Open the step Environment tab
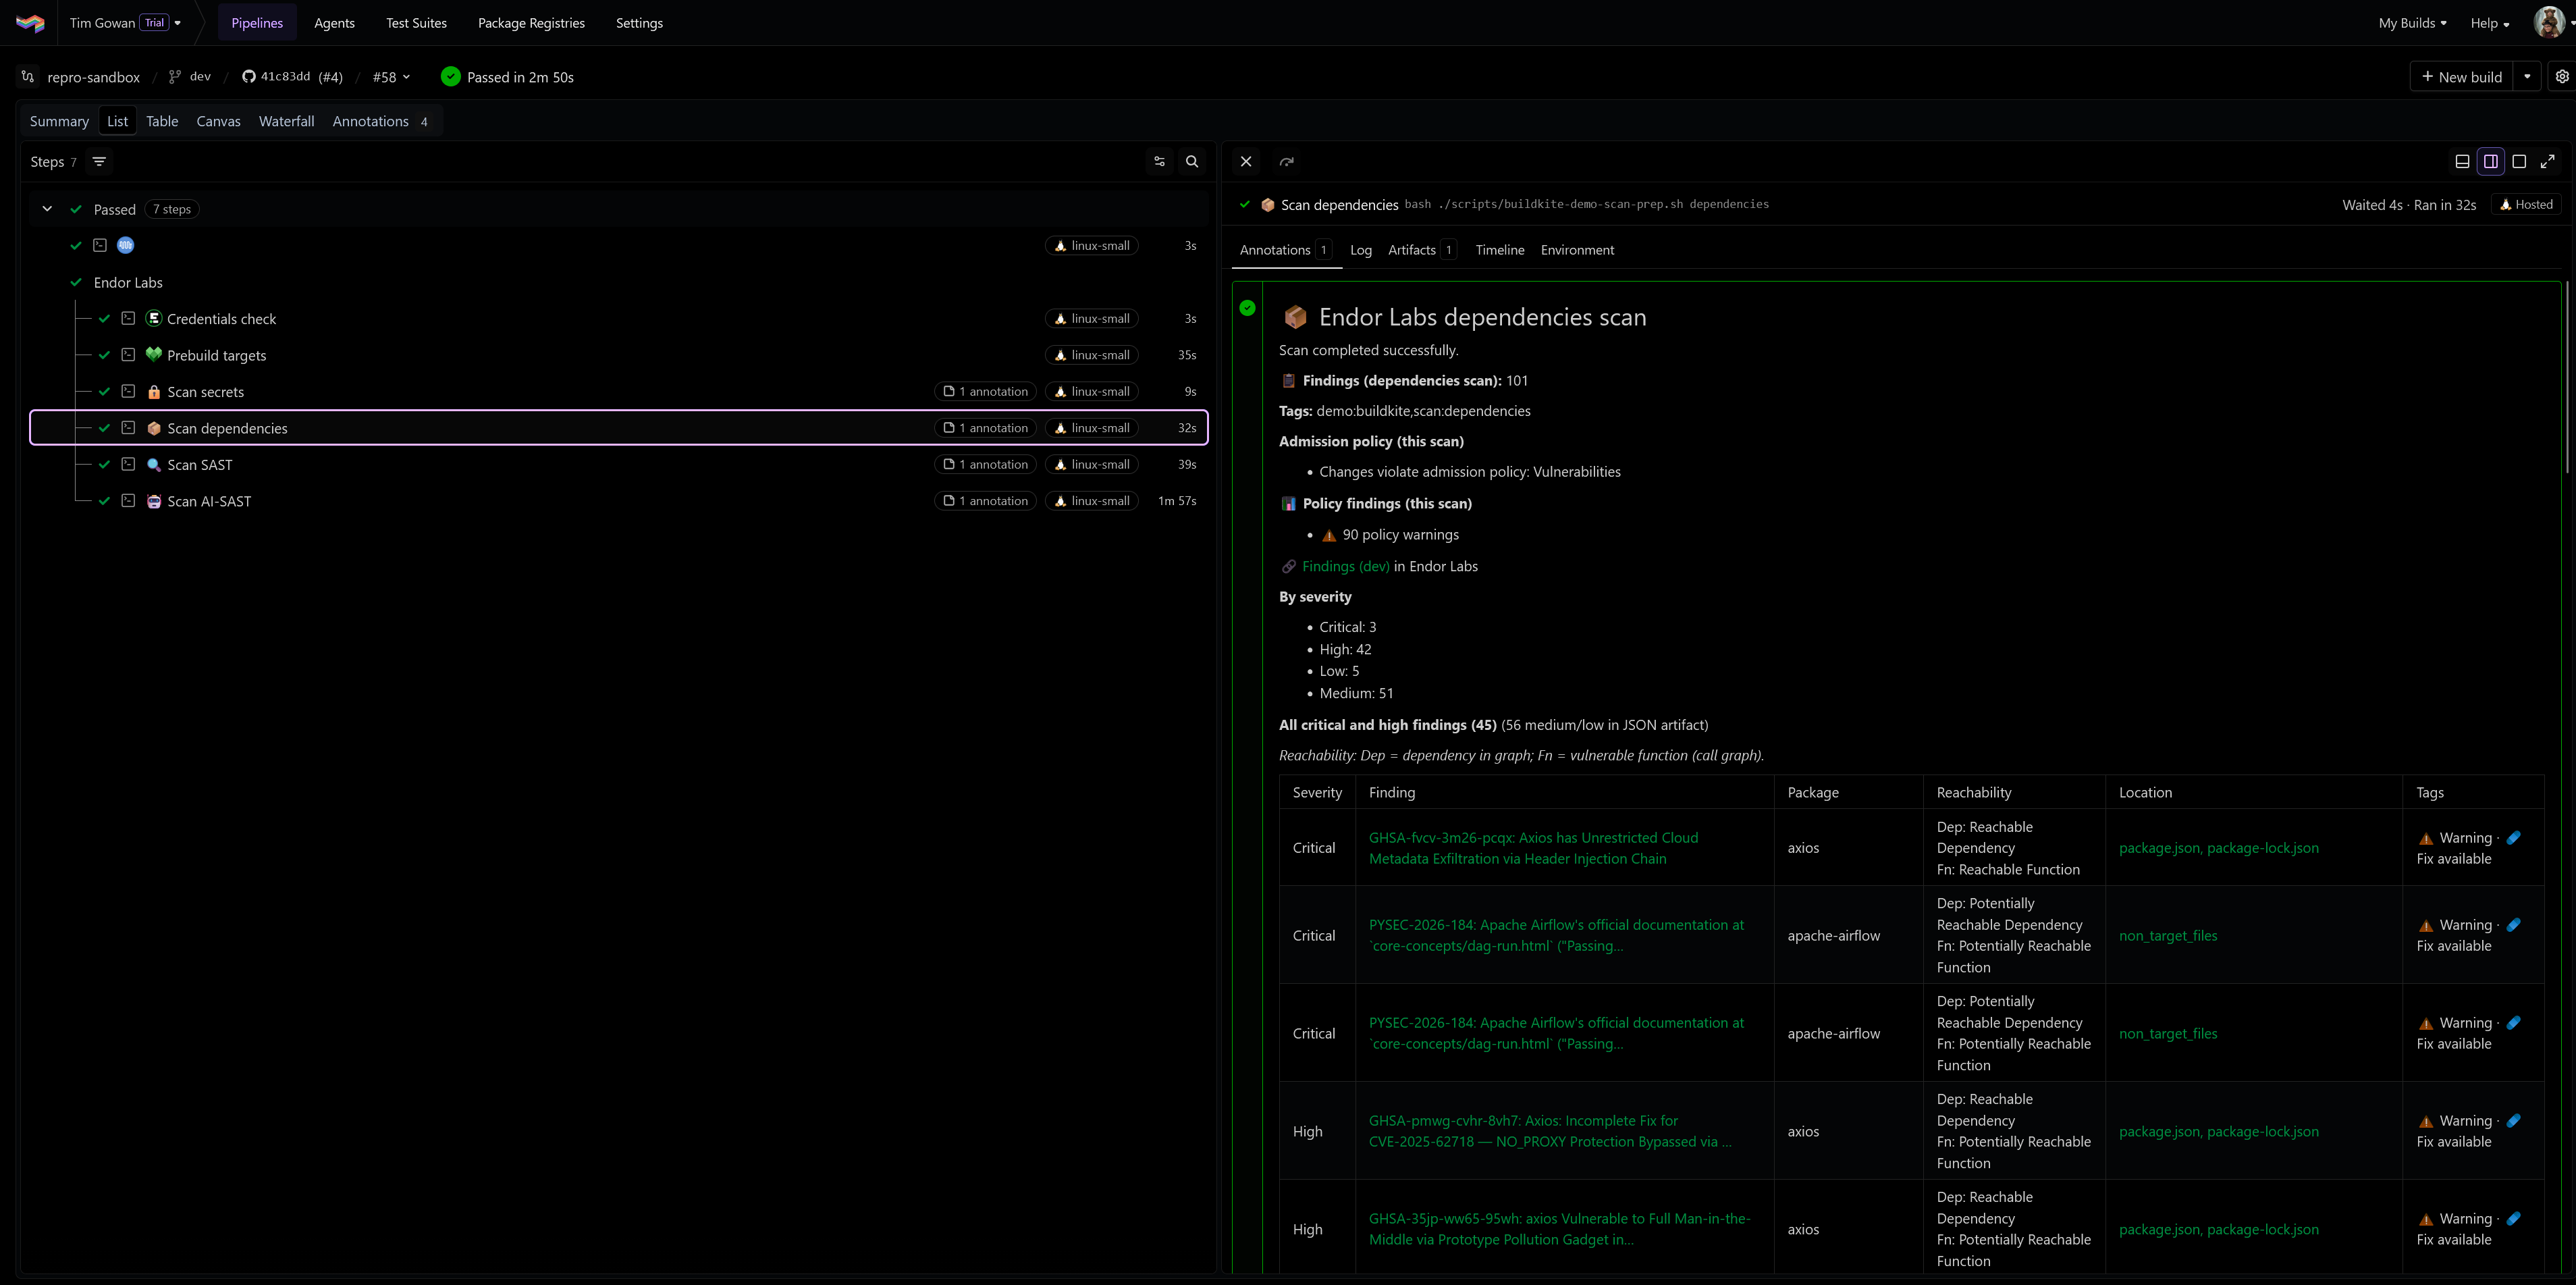 click(1577, 250)
